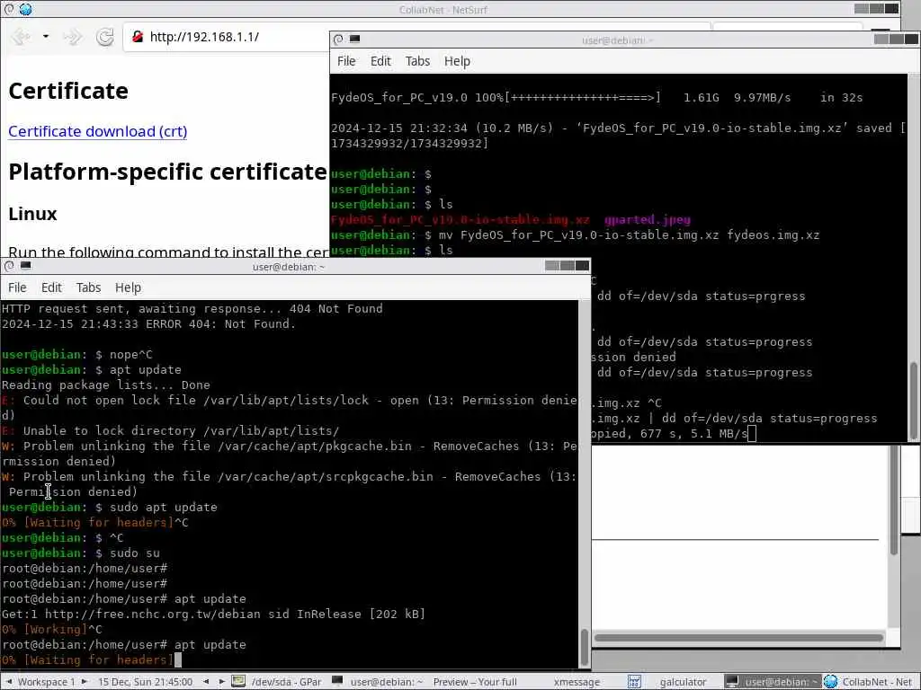Switch to next workspace arrow after Workspace 1

pyautogui.click(x=85, y=682)
